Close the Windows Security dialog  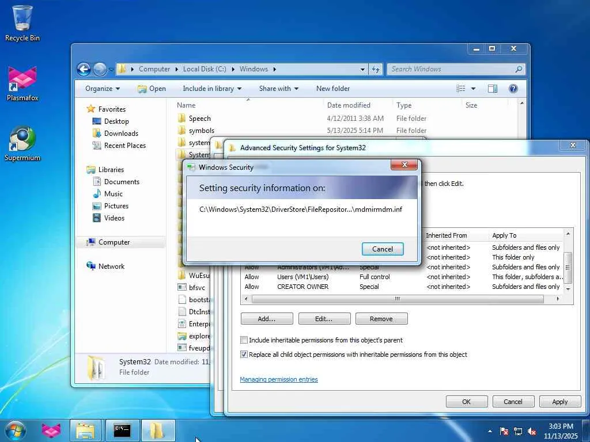coord(404,165)
